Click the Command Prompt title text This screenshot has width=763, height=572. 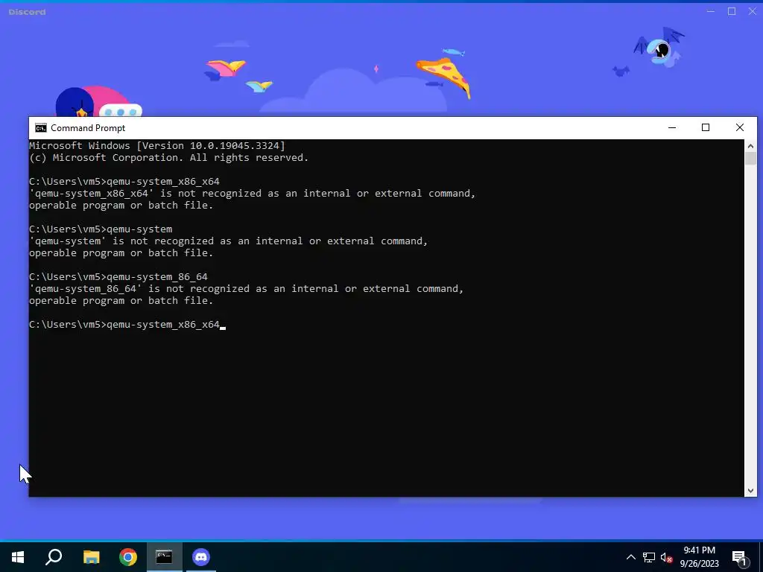[88, 128]
